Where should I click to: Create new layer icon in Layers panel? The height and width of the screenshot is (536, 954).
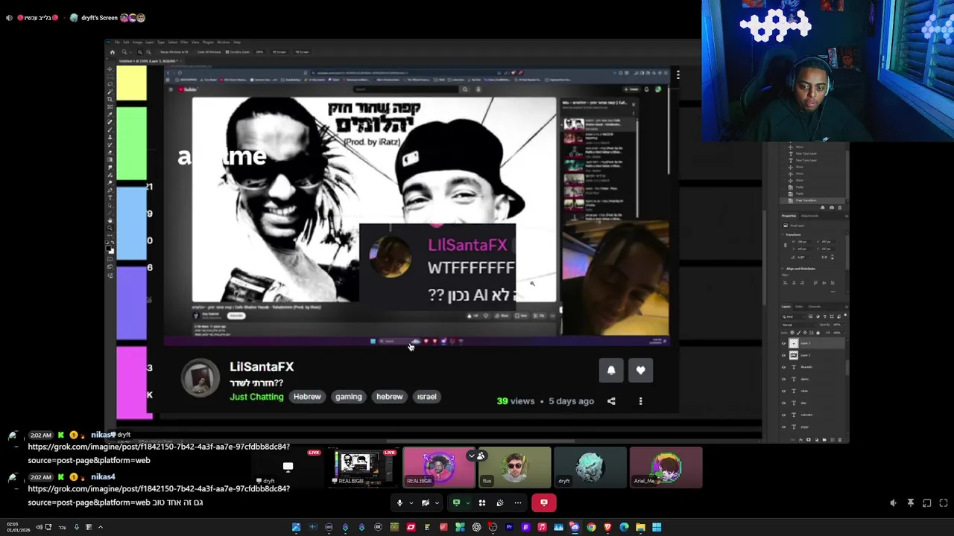click(833, 439)
